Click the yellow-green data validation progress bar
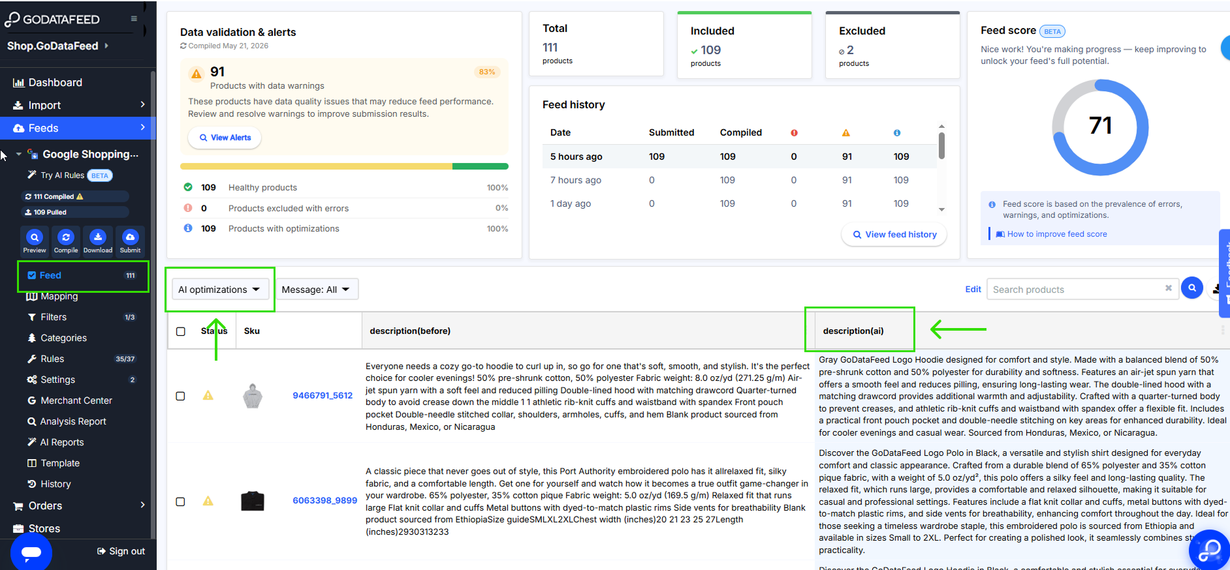This screenshot has width=1230, height=570. [344, 166]
